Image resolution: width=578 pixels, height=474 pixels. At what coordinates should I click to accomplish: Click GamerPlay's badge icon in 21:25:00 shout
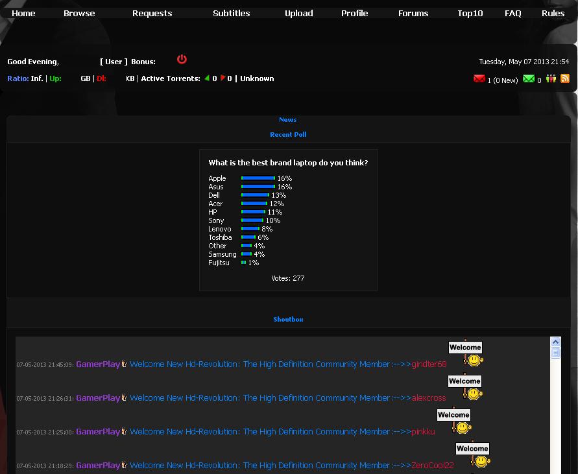[x=124, y=431]
